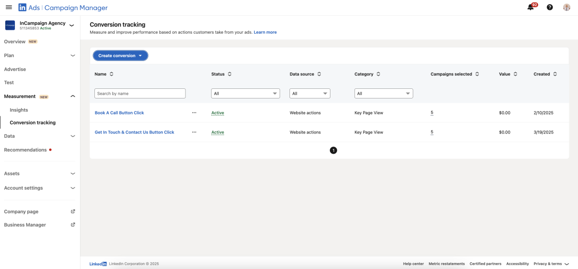
Task: Open the Learn more link
Action: pos(265,32)
